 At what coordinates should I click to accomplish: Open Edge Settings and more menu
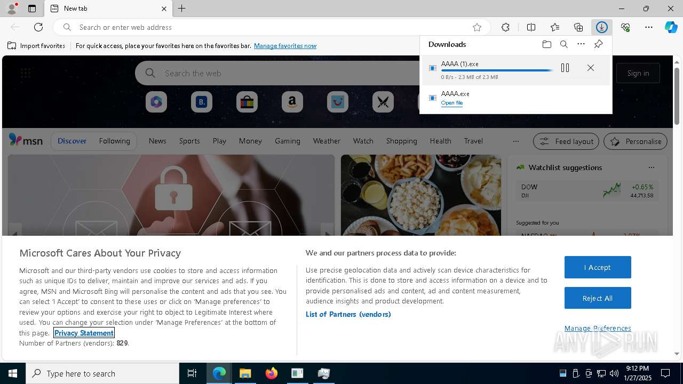tap(649, 27)
